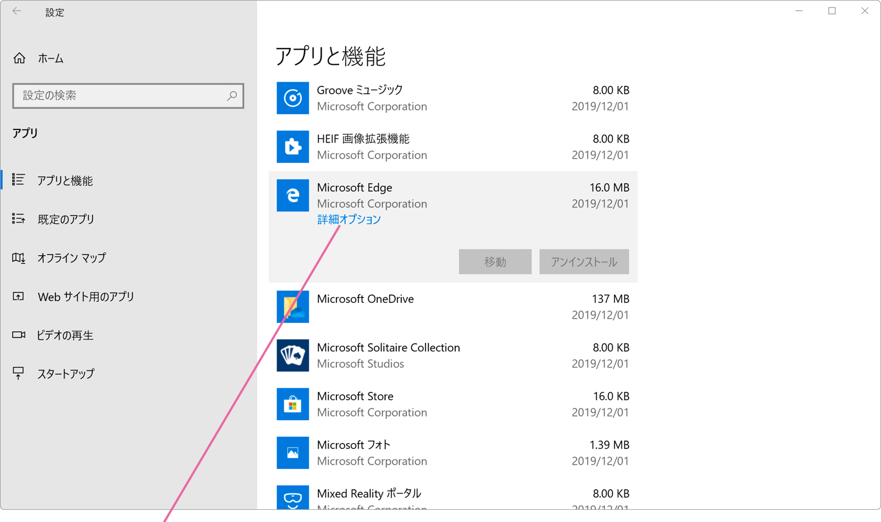Click the Microsoft フォト app icon

pyautogui.click(x=292, y=453)
